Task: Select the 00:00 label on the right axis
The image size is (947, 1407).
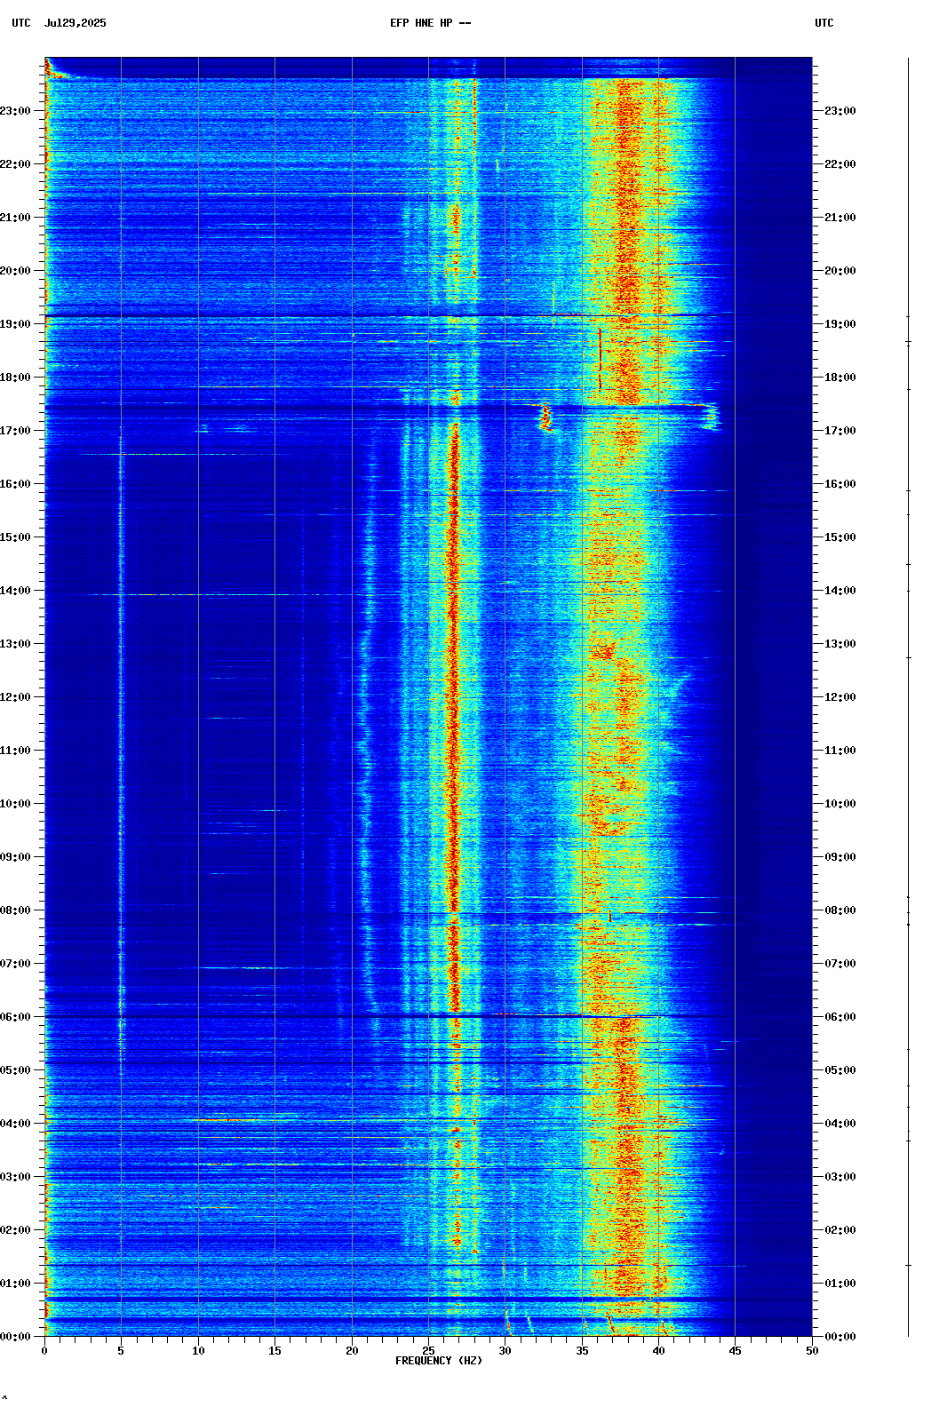Action: coord(840,1337)
